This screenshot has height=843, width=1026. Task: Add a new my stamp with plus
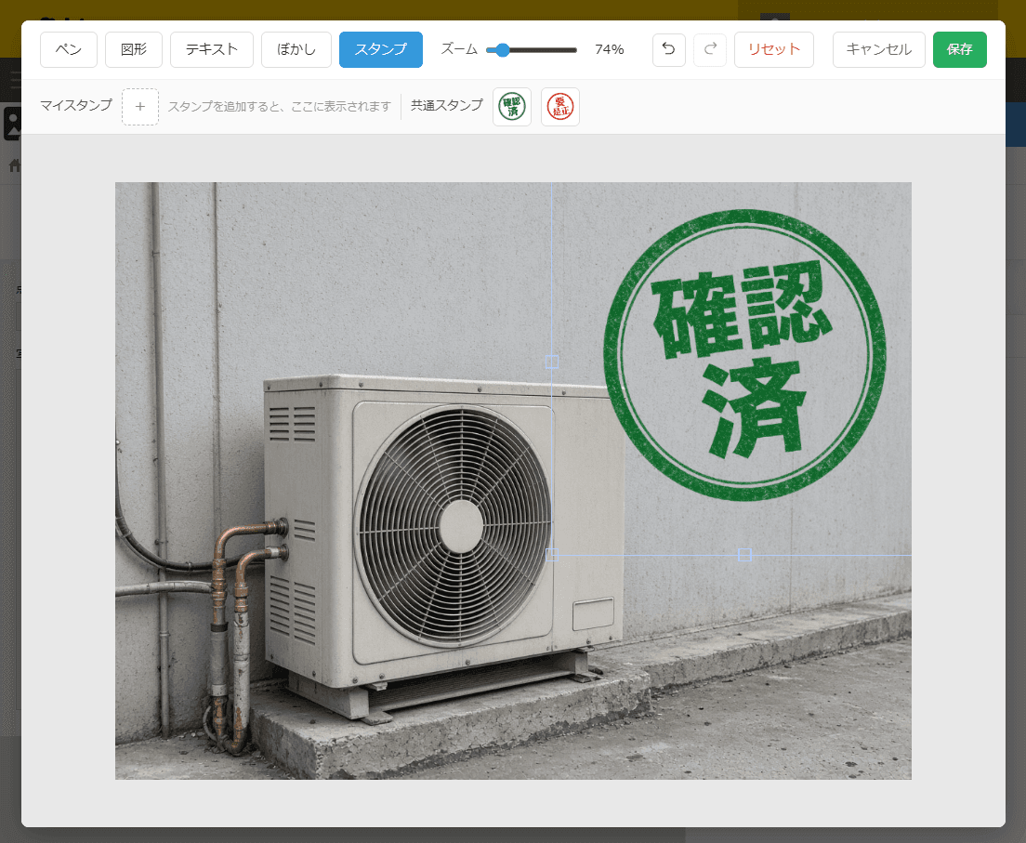[140, 107]
